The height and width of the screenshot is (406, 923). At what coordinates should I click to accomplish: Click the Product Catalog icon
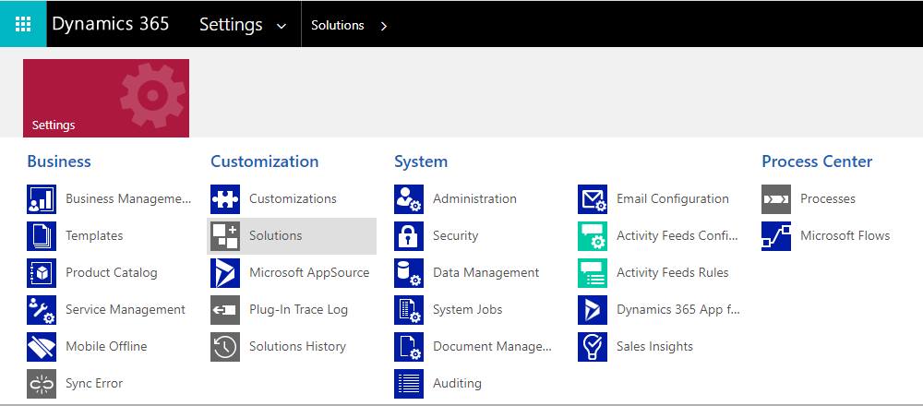coord(42,273)
